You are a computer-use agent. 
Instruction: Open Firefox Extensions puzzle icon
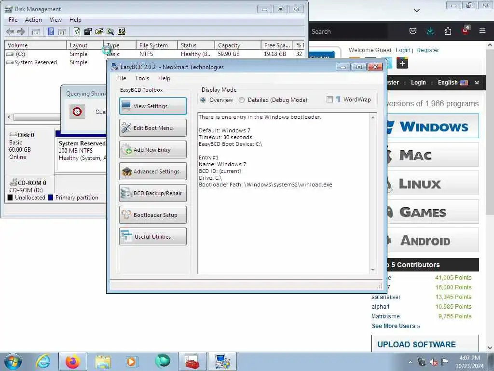click(x=448, y=31)
